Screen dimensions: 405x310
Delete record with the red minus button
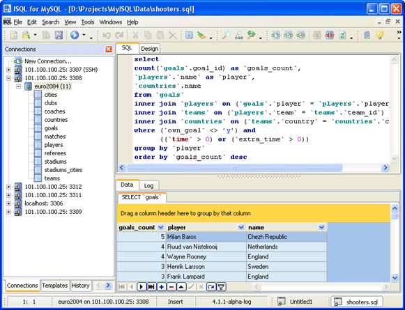tap(171, 287)
